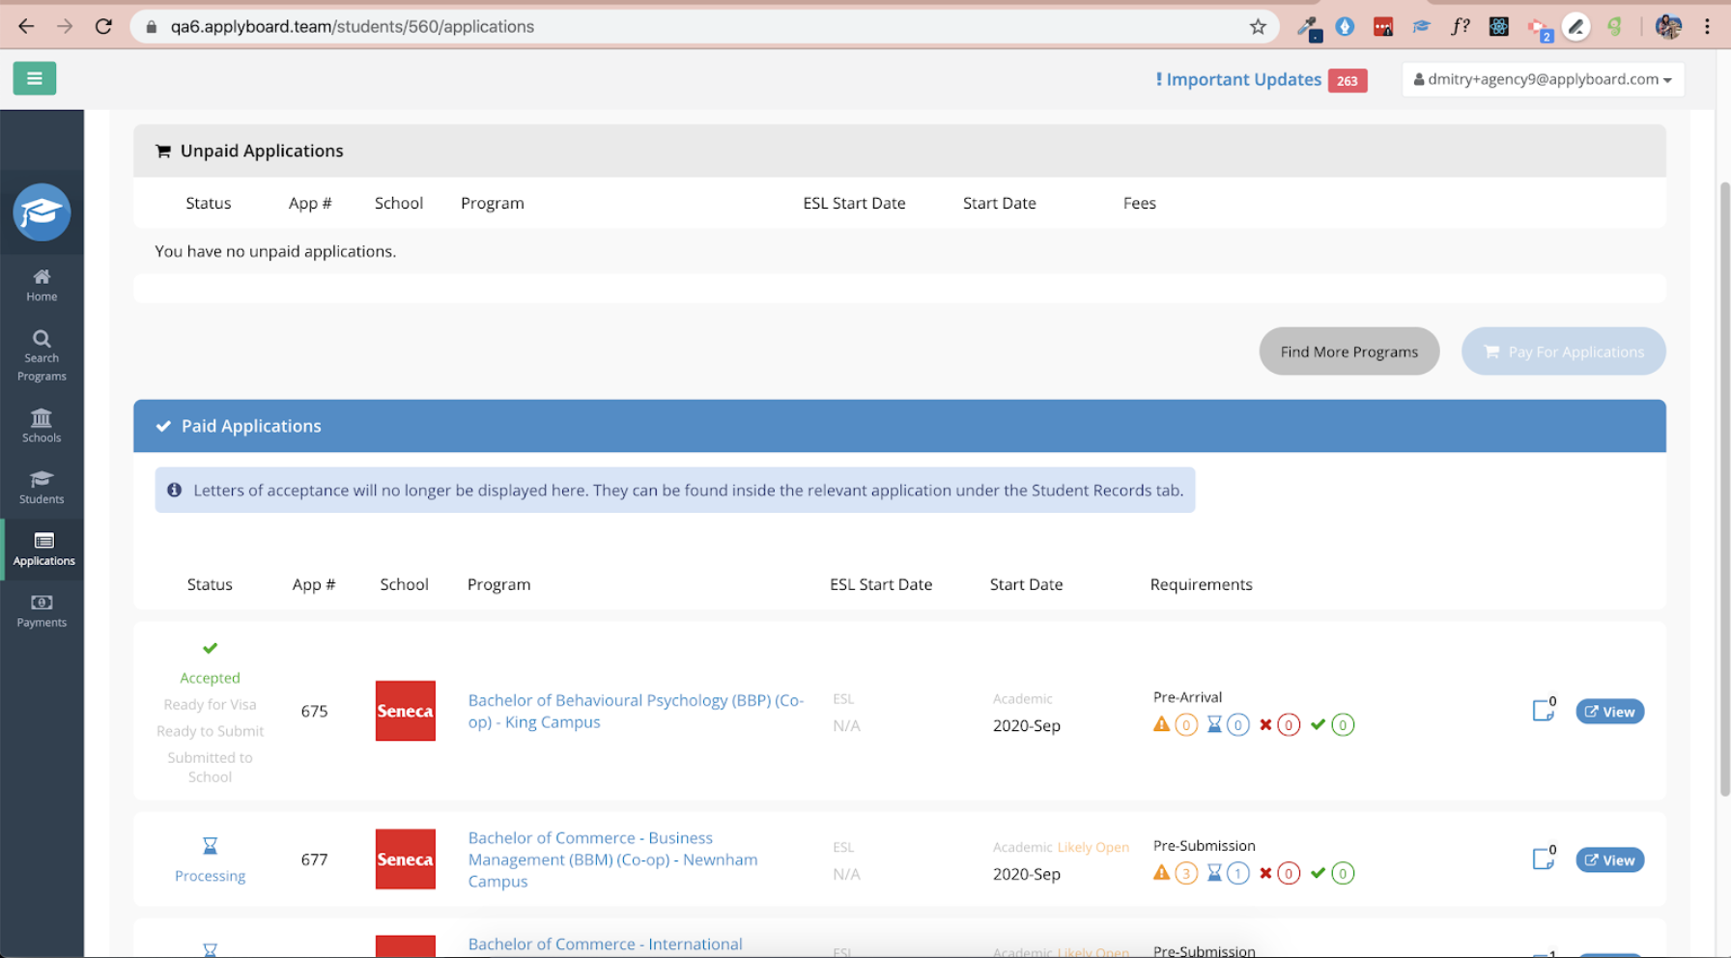Image resolution: width=1731 pixels, height=958 pixels.
Task: Click Accepted green checkmark status icon
Action: pos(210,648)
